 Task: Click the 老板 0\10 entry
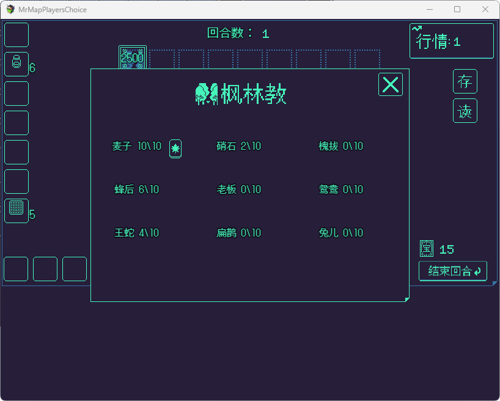tap(239, 189)
